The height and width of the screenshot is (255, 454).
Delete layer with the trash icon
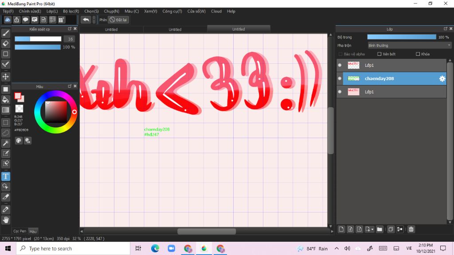click(x=411, y=229)
